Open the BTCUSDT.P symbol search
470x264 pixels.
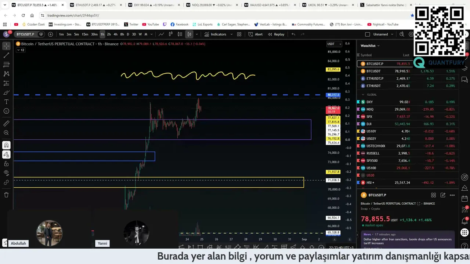(x=25, y=34)
